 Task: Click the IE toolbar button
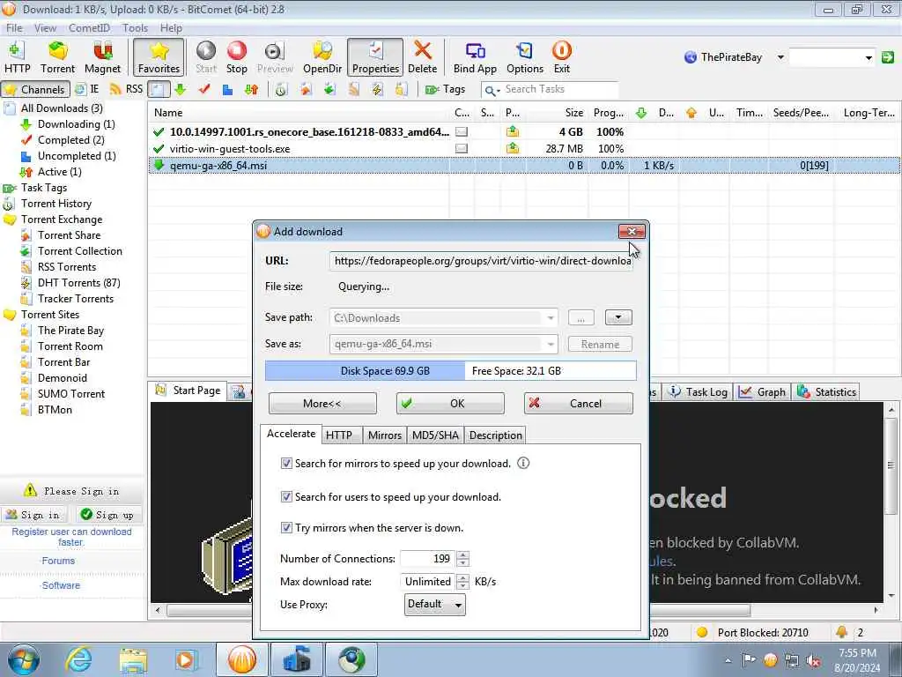click(x=88, y=89)
